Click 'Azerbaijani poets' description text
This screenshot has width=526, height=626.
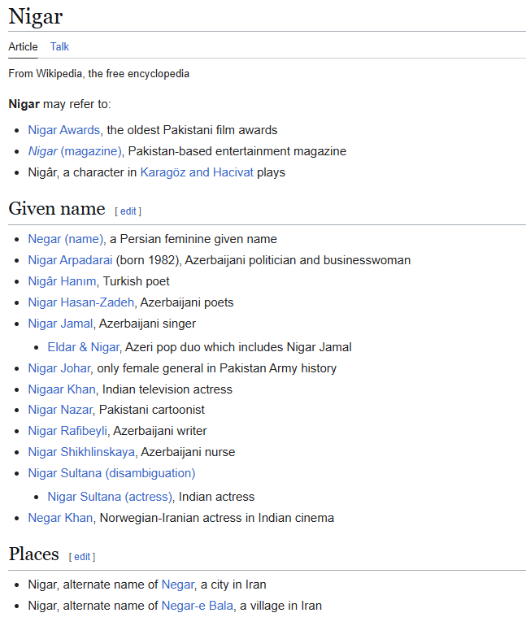coord(187,302)
